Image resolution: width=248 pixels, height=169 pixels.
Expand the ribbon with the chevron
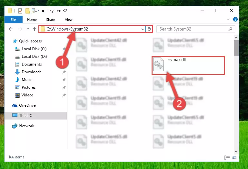point(228,19)
